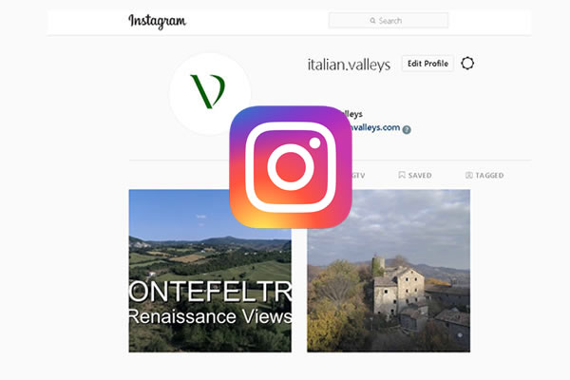Screen dimensions: 570x380
Task: Open settings via the gear icon
Action: (467, 64)
